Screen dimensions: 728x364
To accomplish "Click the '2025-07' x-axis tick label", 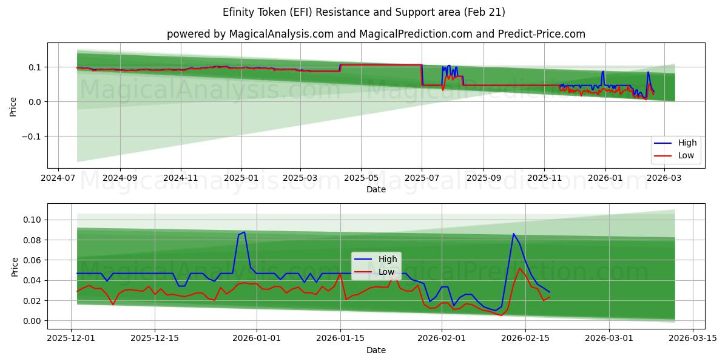I will click(x=422, y=178).
